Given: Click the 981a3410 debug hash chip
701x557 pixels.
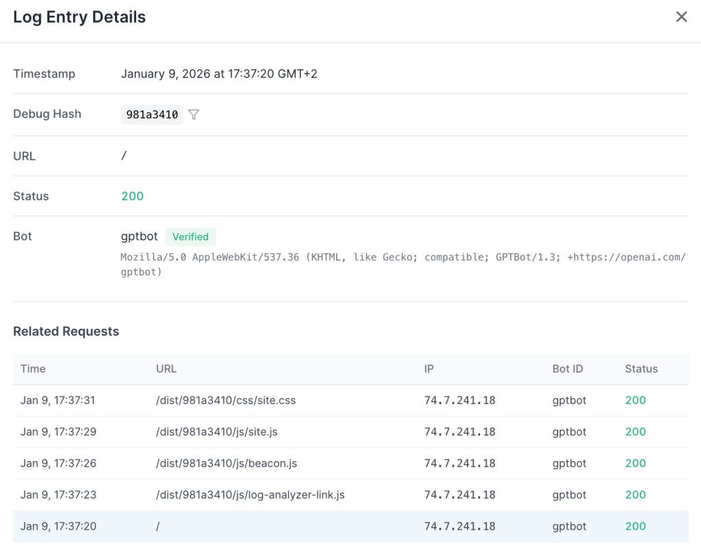Looking at the screenshot, I should click(152, 114).
